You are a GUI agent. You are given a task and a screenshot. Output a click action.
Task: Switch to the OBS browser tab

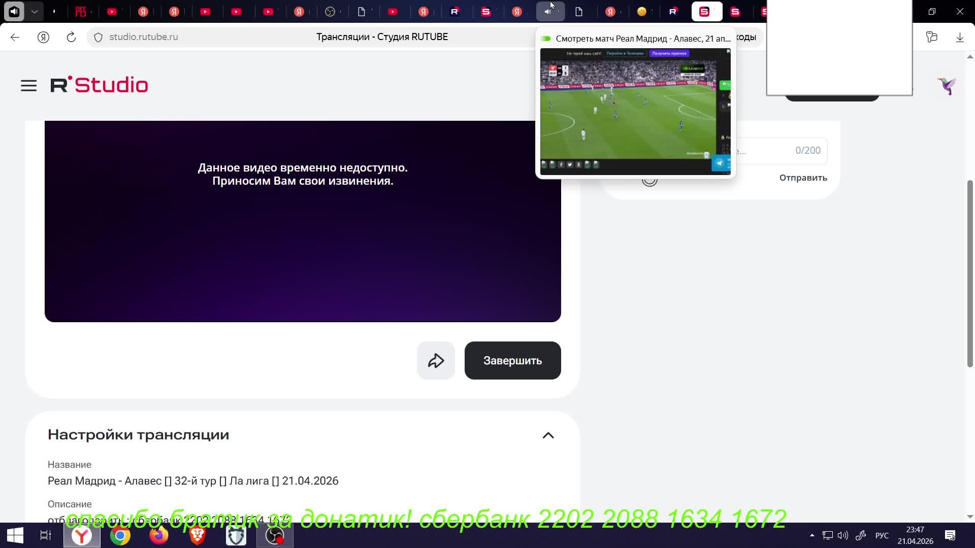point(330,11)
